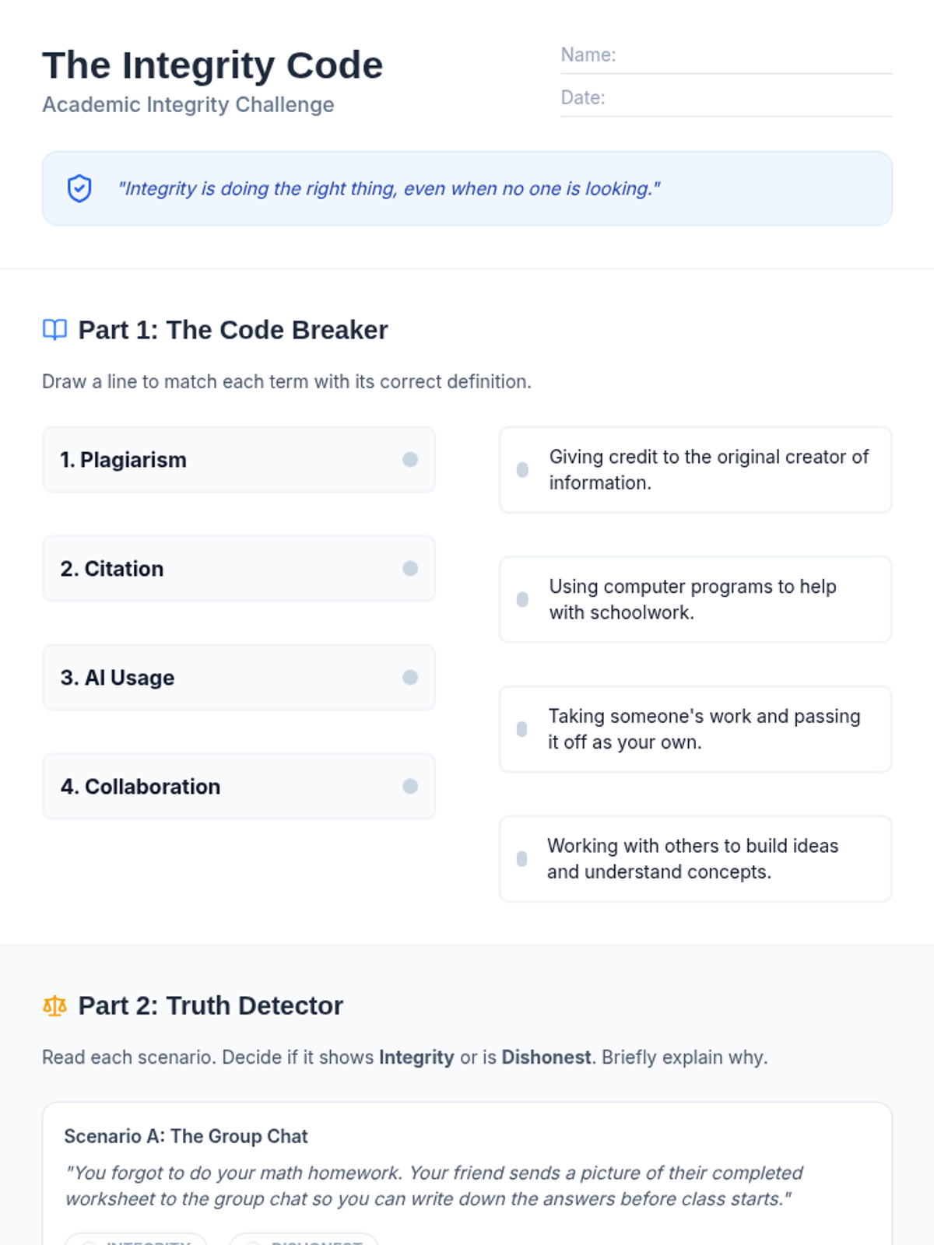The image size is (934, 1245).
Task: Select the connector dot next to AI Usage
Action: pos(410,678)
